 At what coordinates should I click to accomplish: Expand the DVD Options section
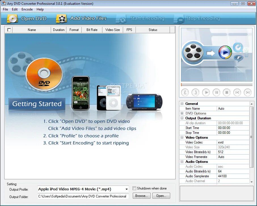(182, 113)
